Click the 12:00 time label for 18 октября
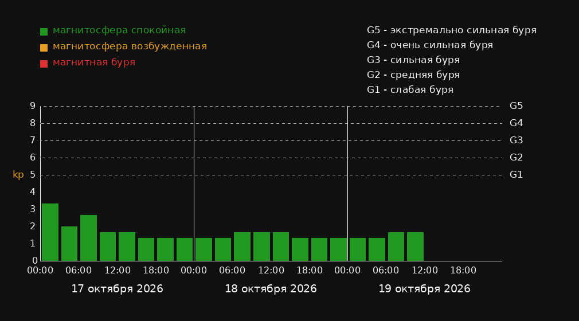Screen dimensions: 579x321 (271, 271)
